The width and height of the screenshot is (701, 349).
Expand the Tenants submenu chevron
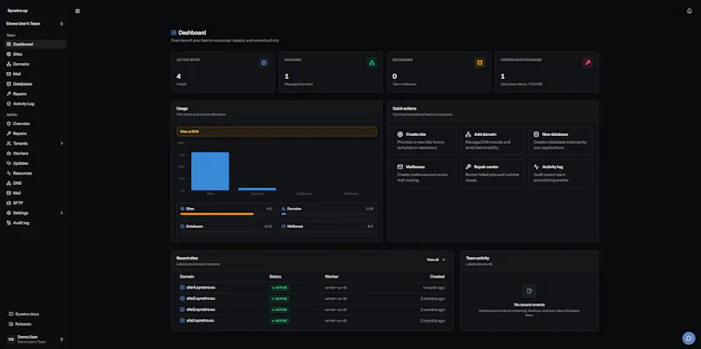61,144
